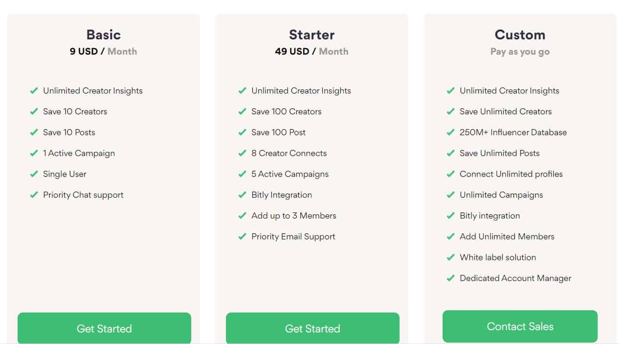Click the Basic plan Get Started button
This screenshot has height=344, width=619.
click(x=104, y=328)
